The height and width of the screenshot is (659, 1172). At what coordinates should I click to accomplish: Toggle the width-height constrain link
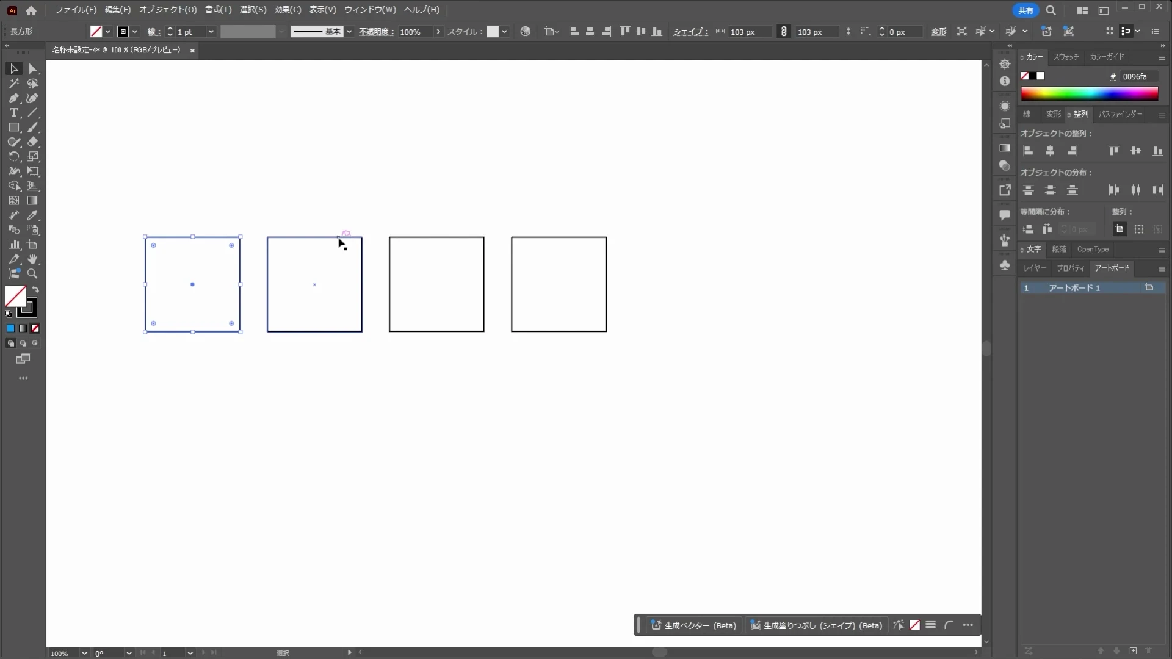784,32
